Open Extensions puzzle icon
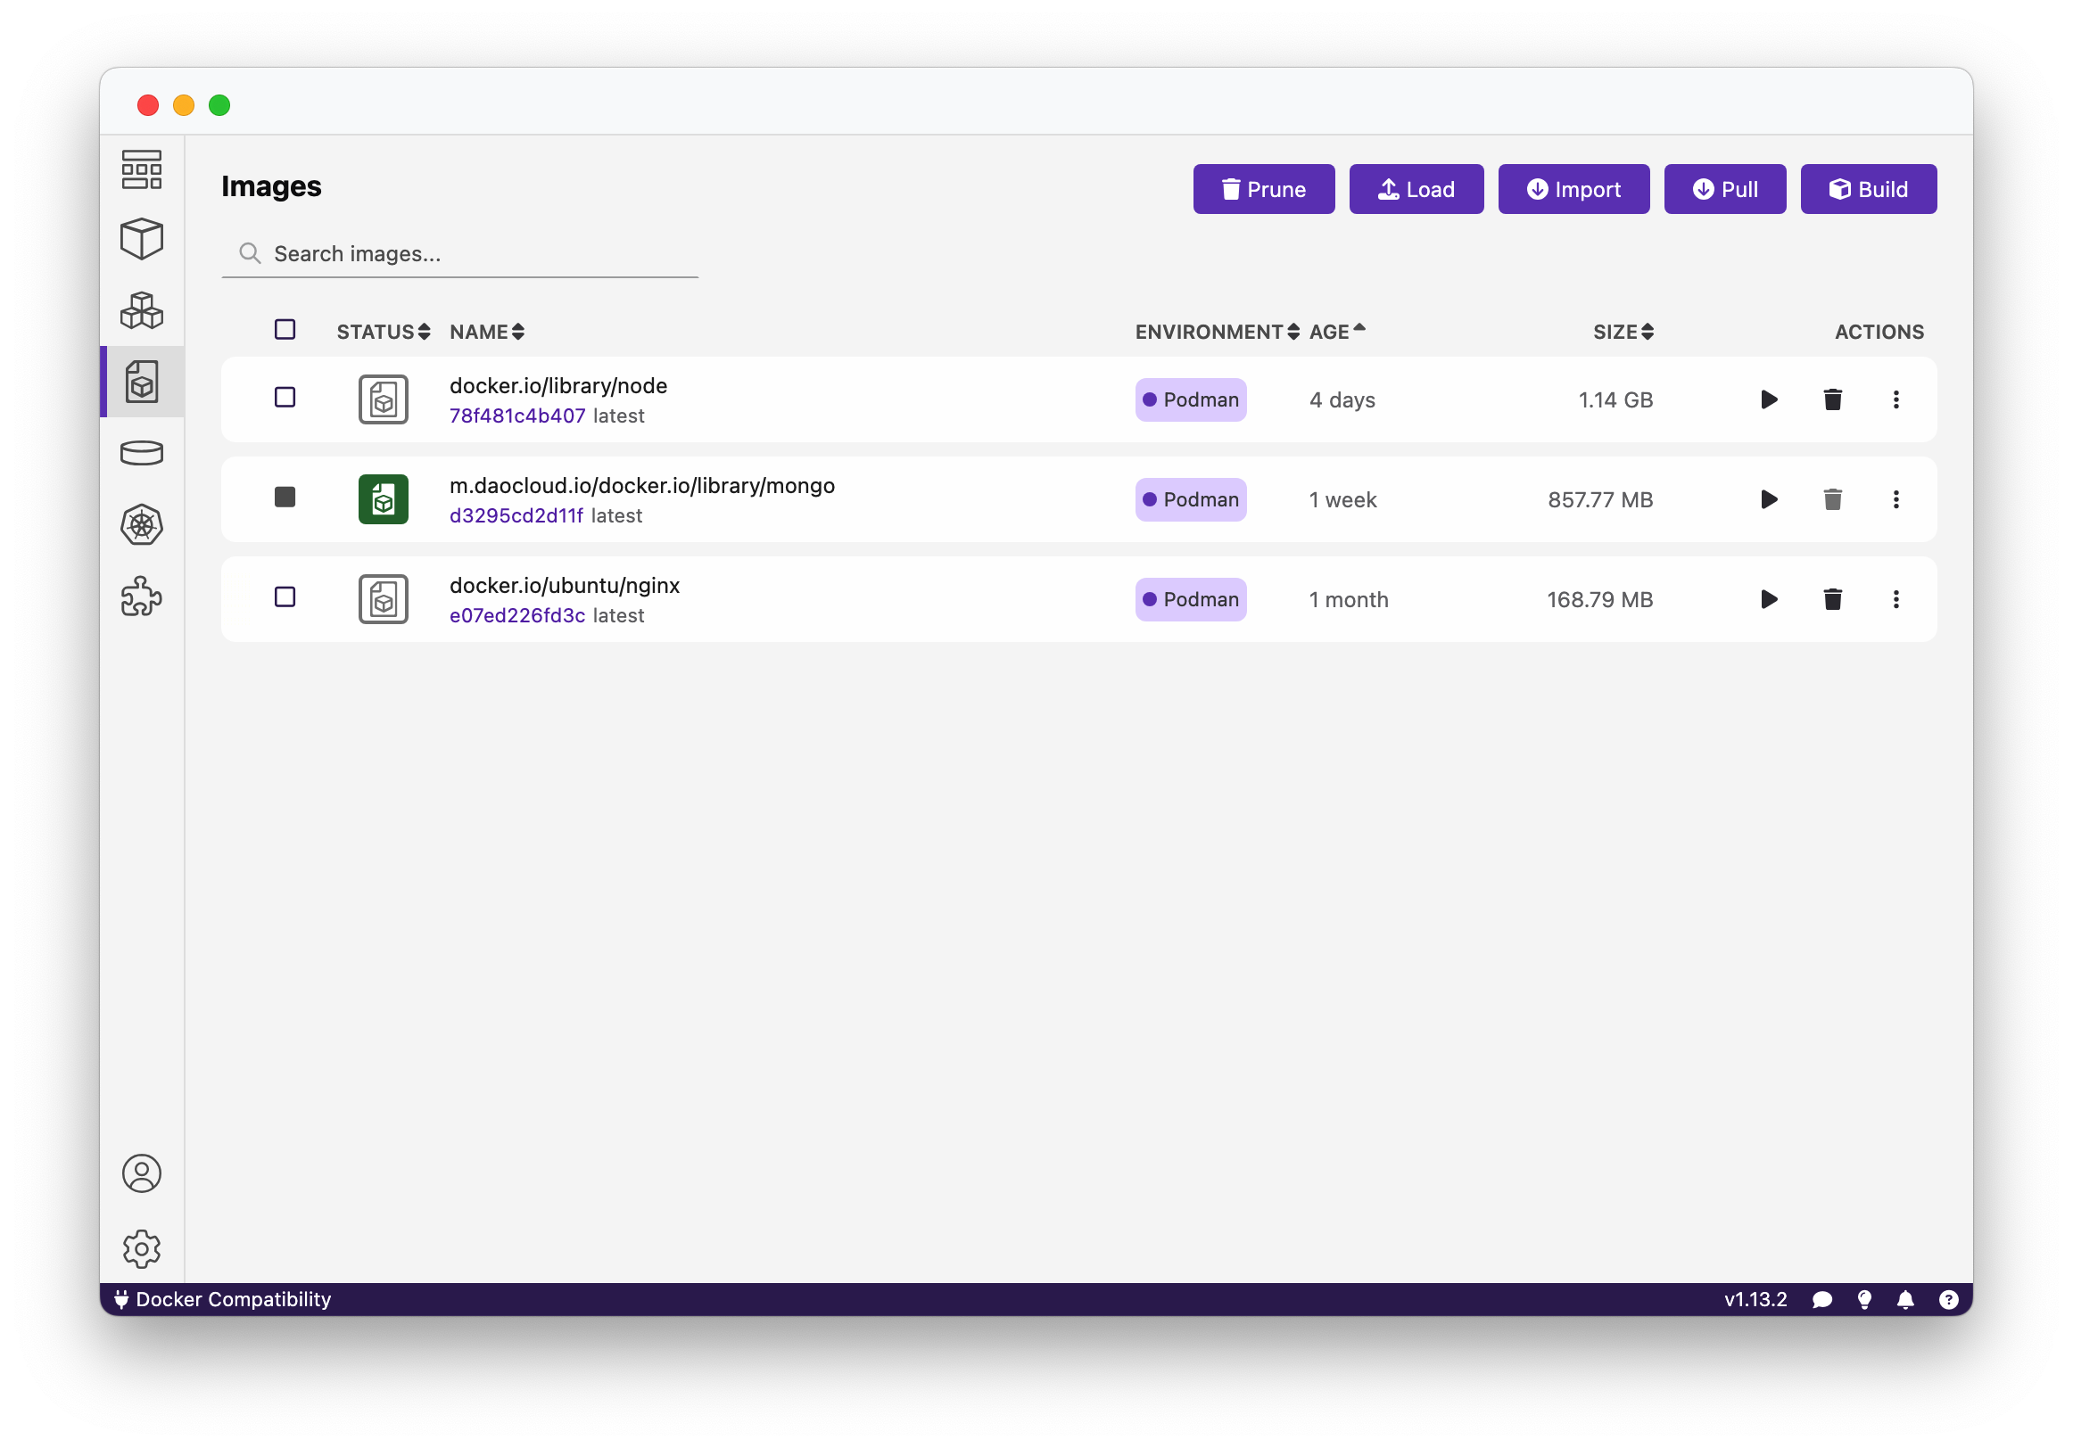This screenshot has height=1448, width=2073. 142,596
